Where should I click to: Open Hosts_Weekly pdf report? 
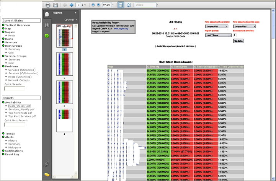click(x=20, y=106)
